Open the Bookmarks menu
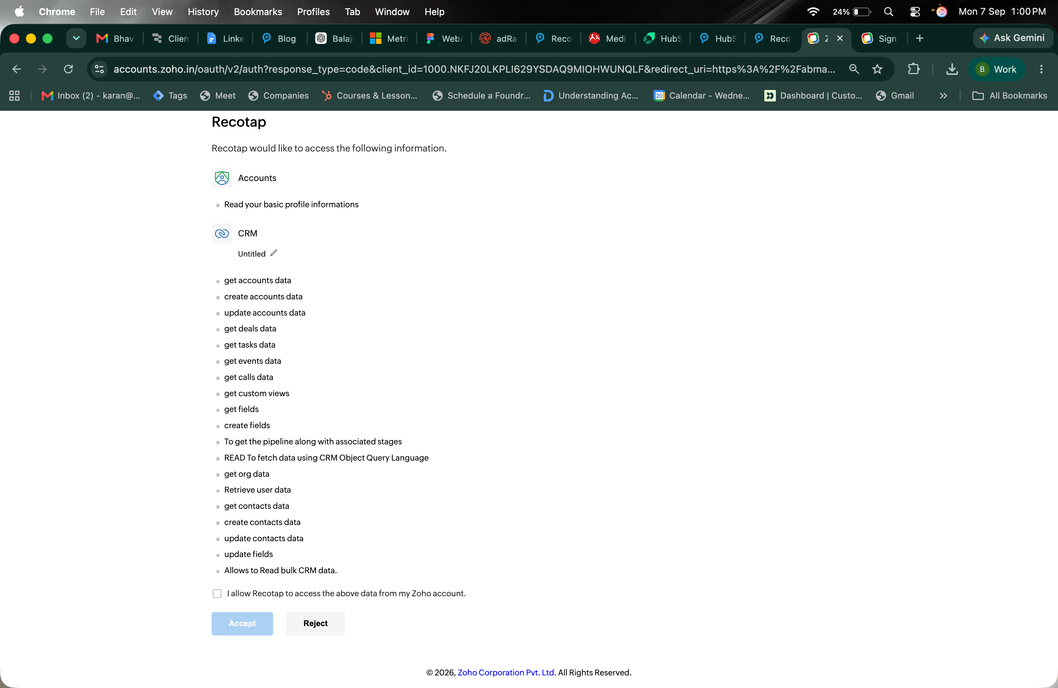1058x688 pixels. [258, 12]
